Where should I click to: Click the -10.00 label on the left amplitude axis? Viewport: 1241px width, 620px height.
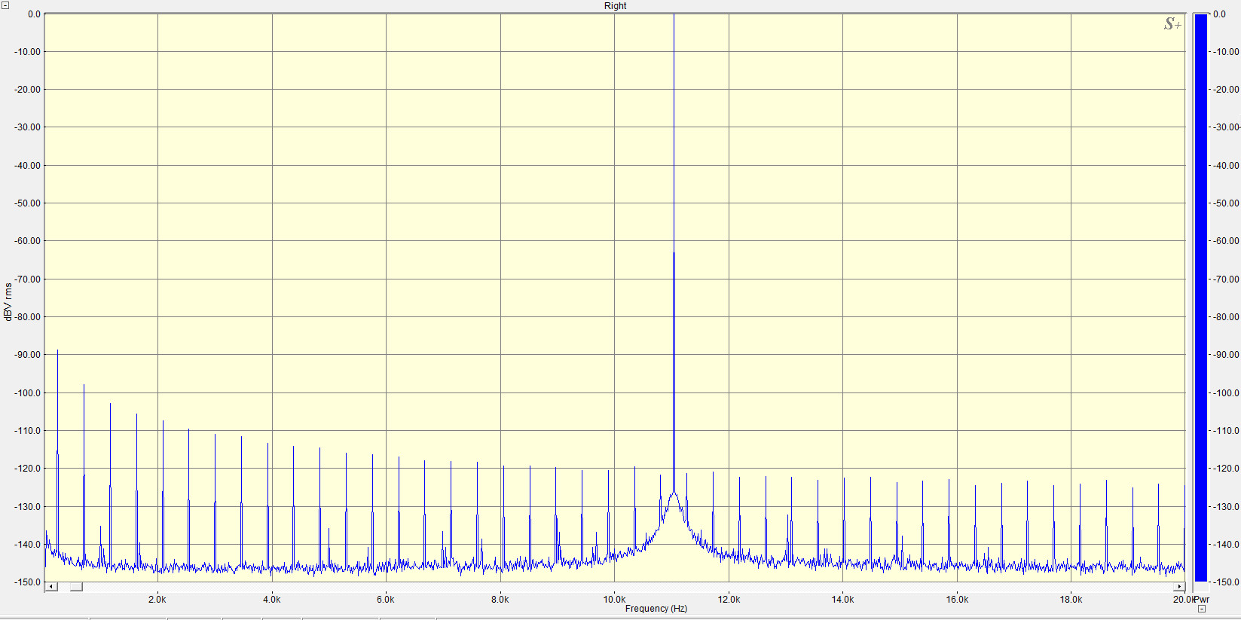coord(28,52)
